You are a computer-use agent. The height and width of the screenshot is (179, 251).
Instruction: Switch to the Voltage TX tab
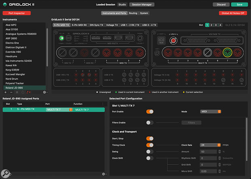pos(112,25)
